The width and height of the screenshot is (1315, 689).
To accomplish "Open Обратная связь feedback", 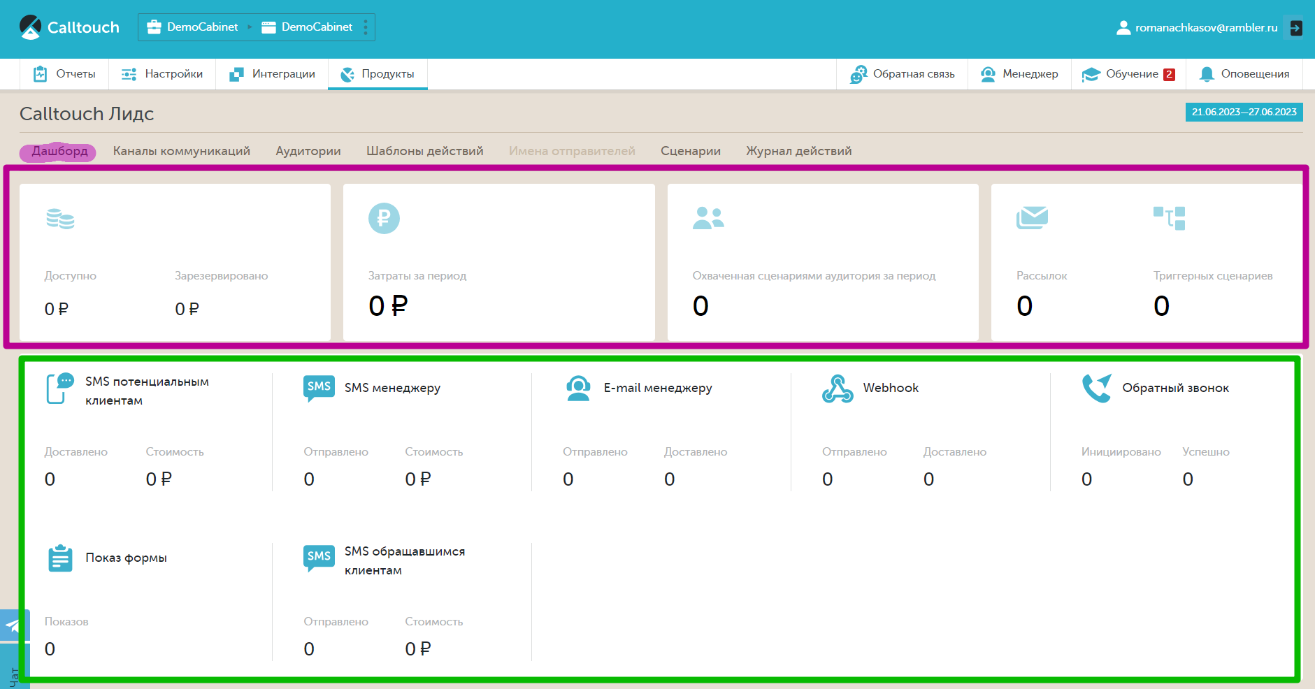I will coord(902,74).
